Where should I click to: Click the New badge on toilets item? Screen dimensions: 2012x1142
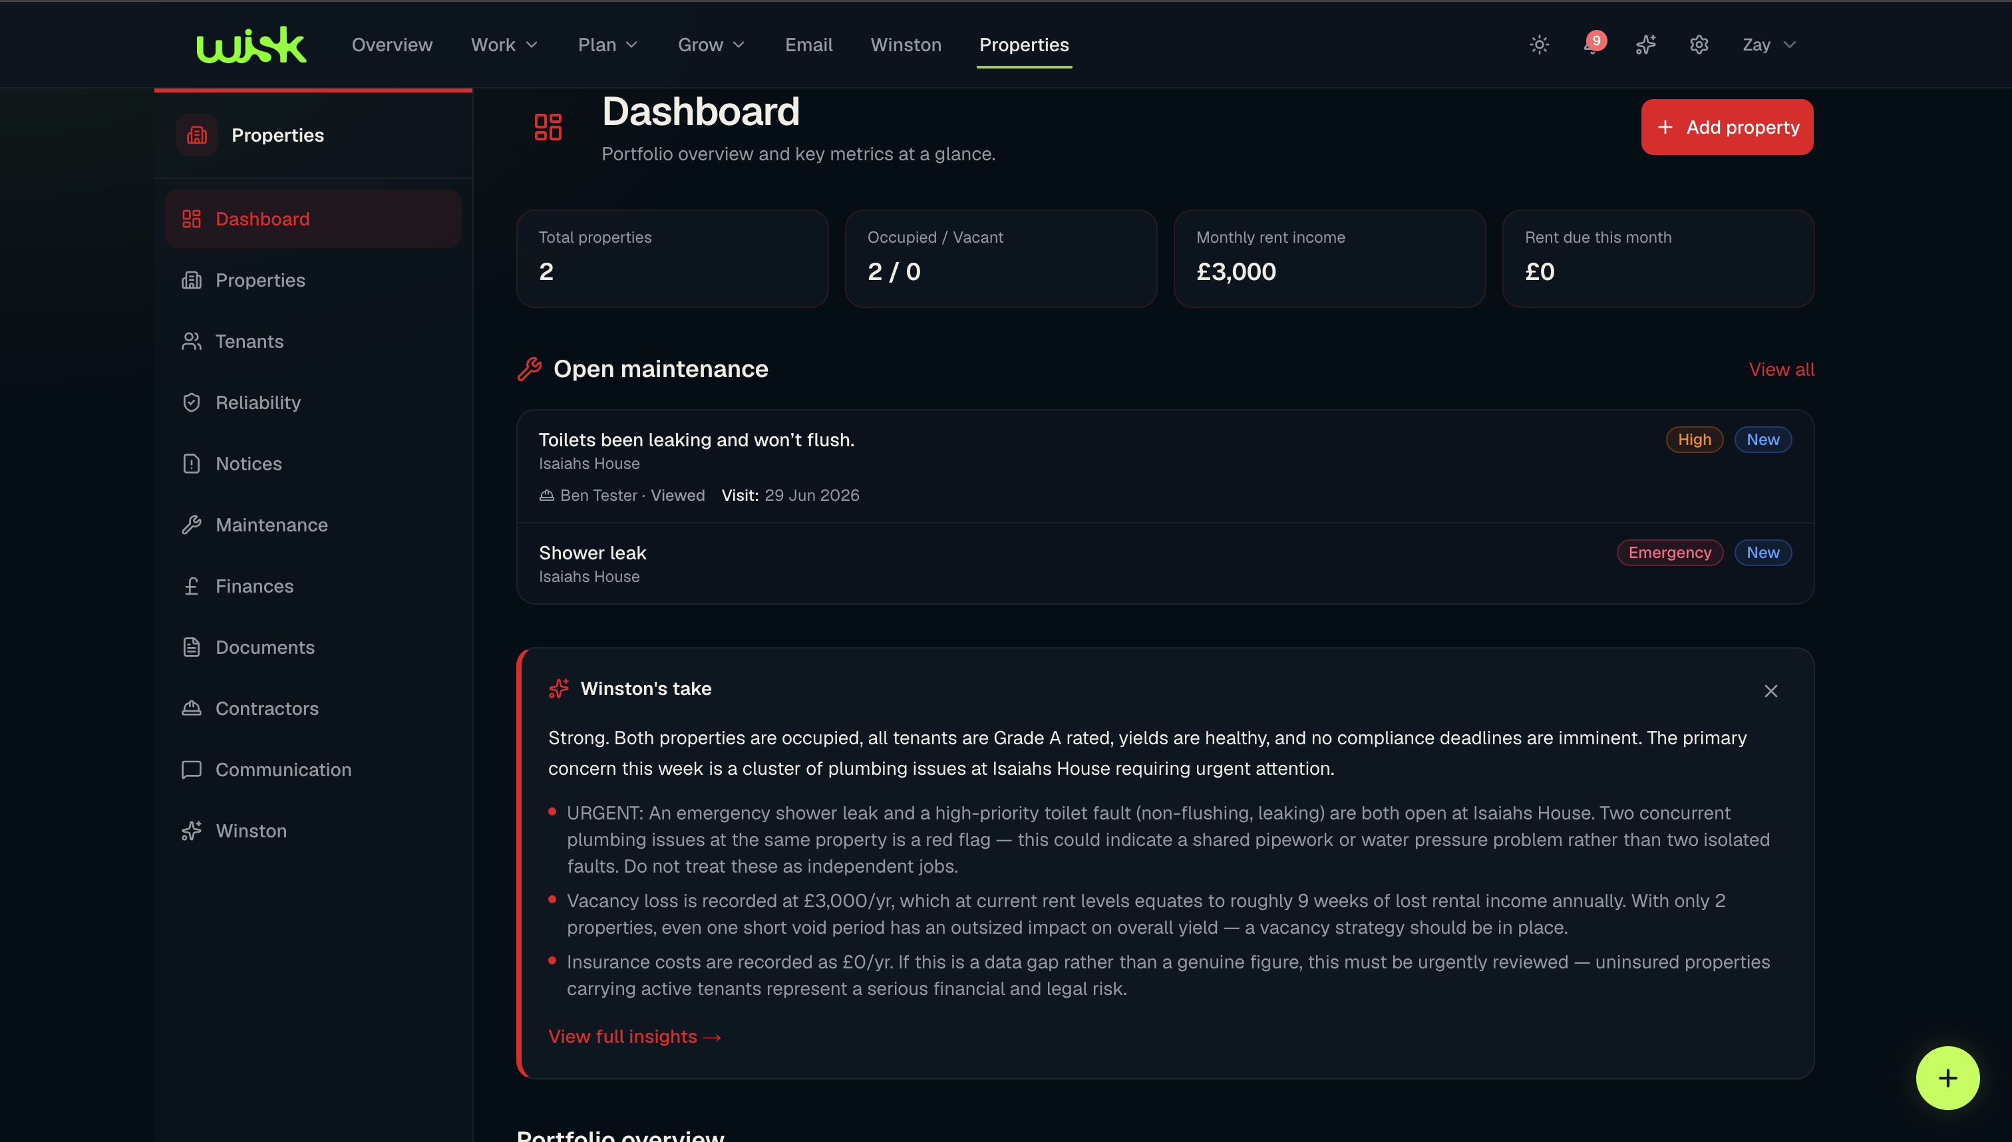tap(1762, 440)
